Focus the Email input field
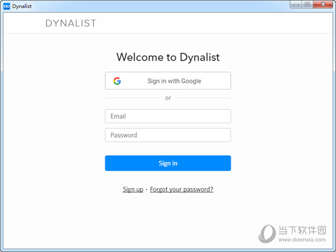 click(168, 116)
